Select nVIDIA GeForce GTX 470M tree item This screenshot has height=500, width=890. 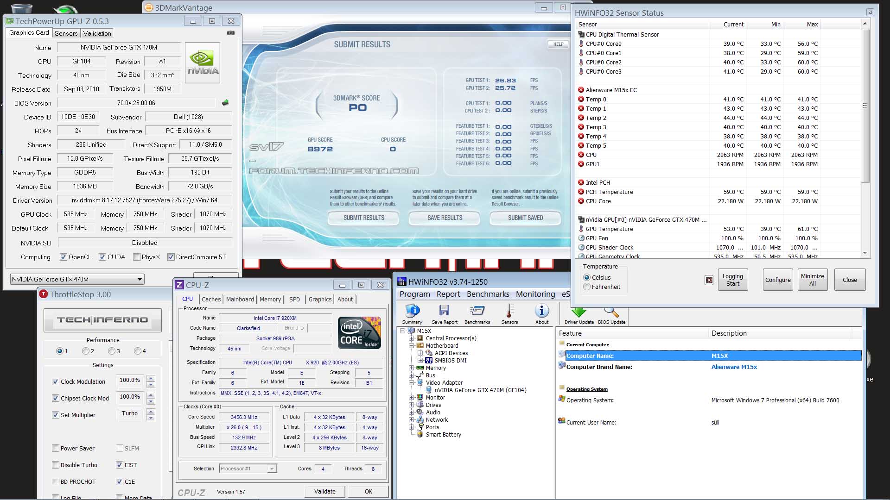point(480,390)
